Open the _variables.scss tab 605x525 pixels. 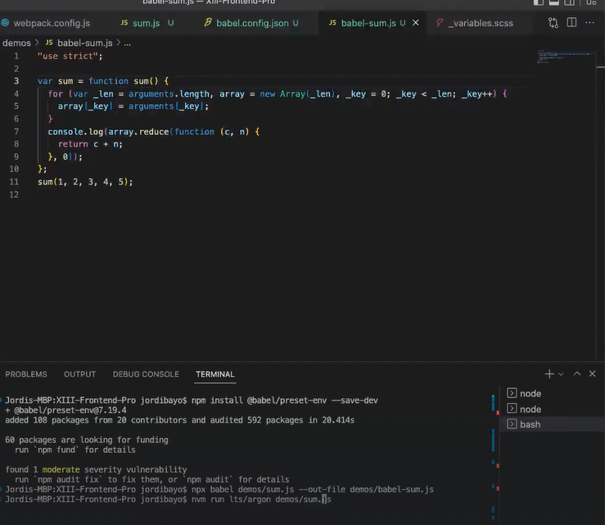click(481, 23)
